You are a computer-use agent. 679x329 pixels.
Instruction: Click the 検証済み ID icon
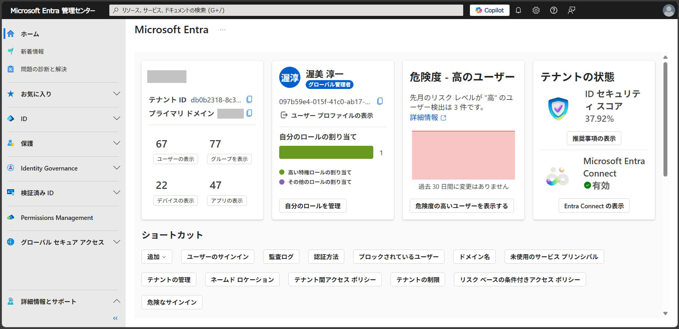click(x=11, y=193)
